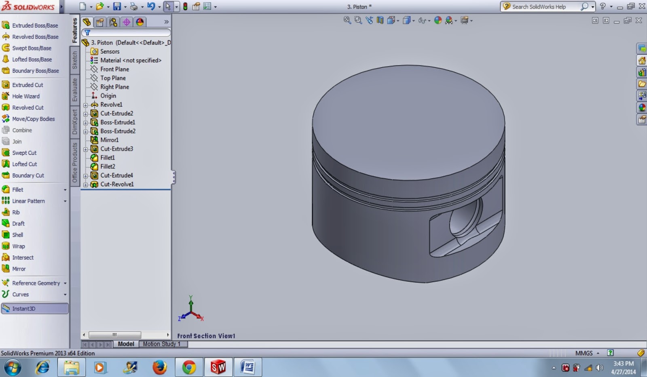Image resolution: width=647 pixels, height=377 pixels.
Task: Select the Lofted Boss/Base tool
Action: pos(27,59)
